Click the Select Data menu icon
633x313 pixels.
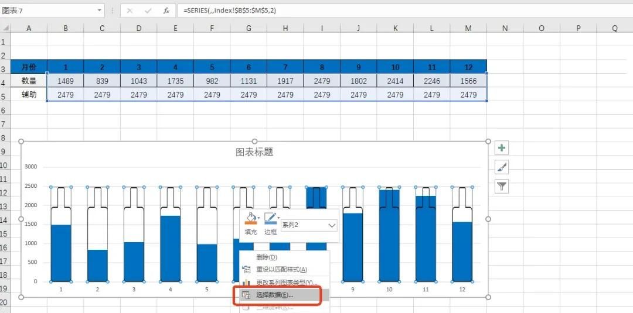(x=246, y=295)
